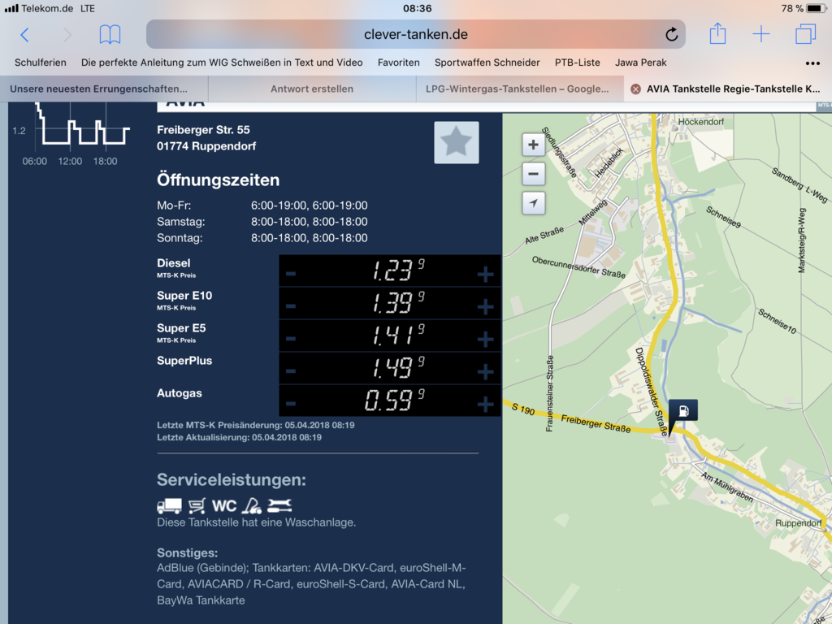Tap the Höckendorf label on the map
The image size is (832, 624).
click(x=701, y=122)
